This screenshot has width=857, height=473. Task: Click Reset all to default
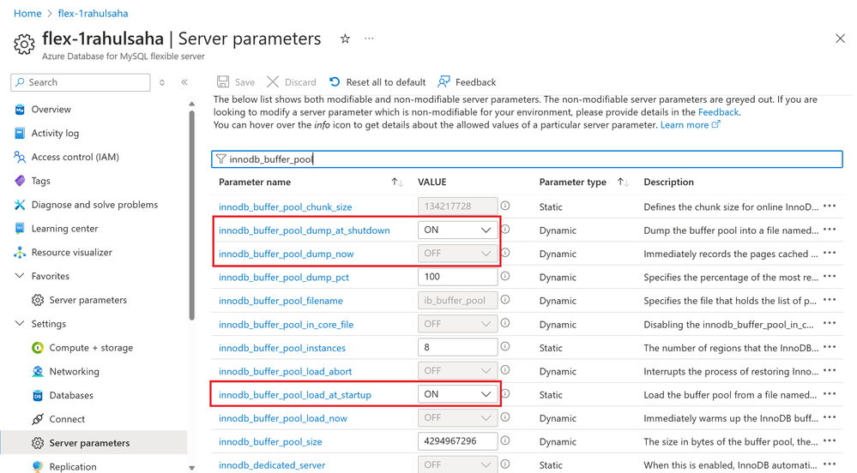click(x=377, y=82)
